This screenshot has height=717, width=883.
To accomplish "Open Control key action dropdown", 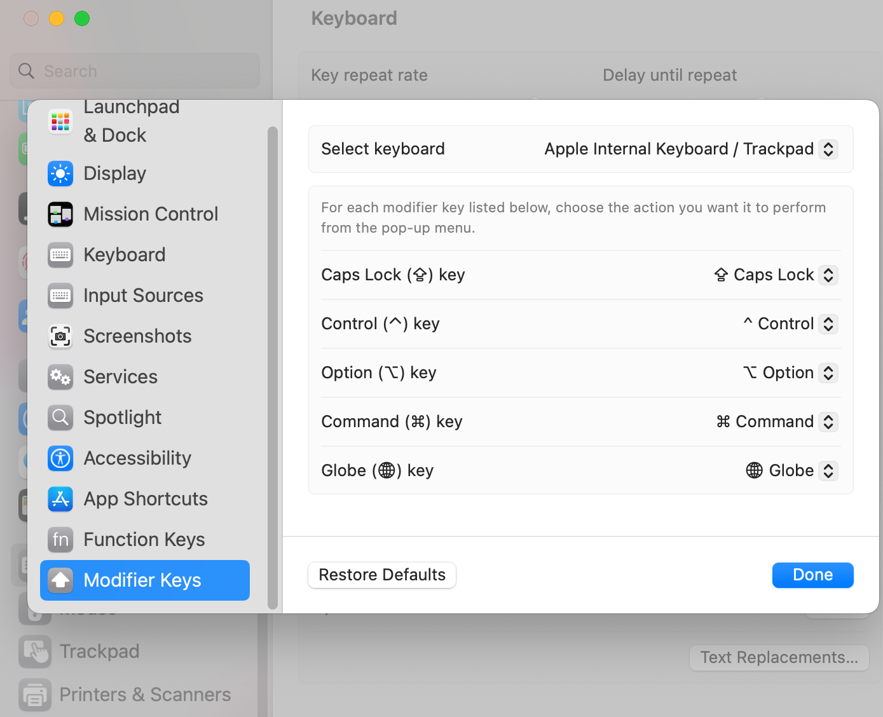I will [828, 324].
